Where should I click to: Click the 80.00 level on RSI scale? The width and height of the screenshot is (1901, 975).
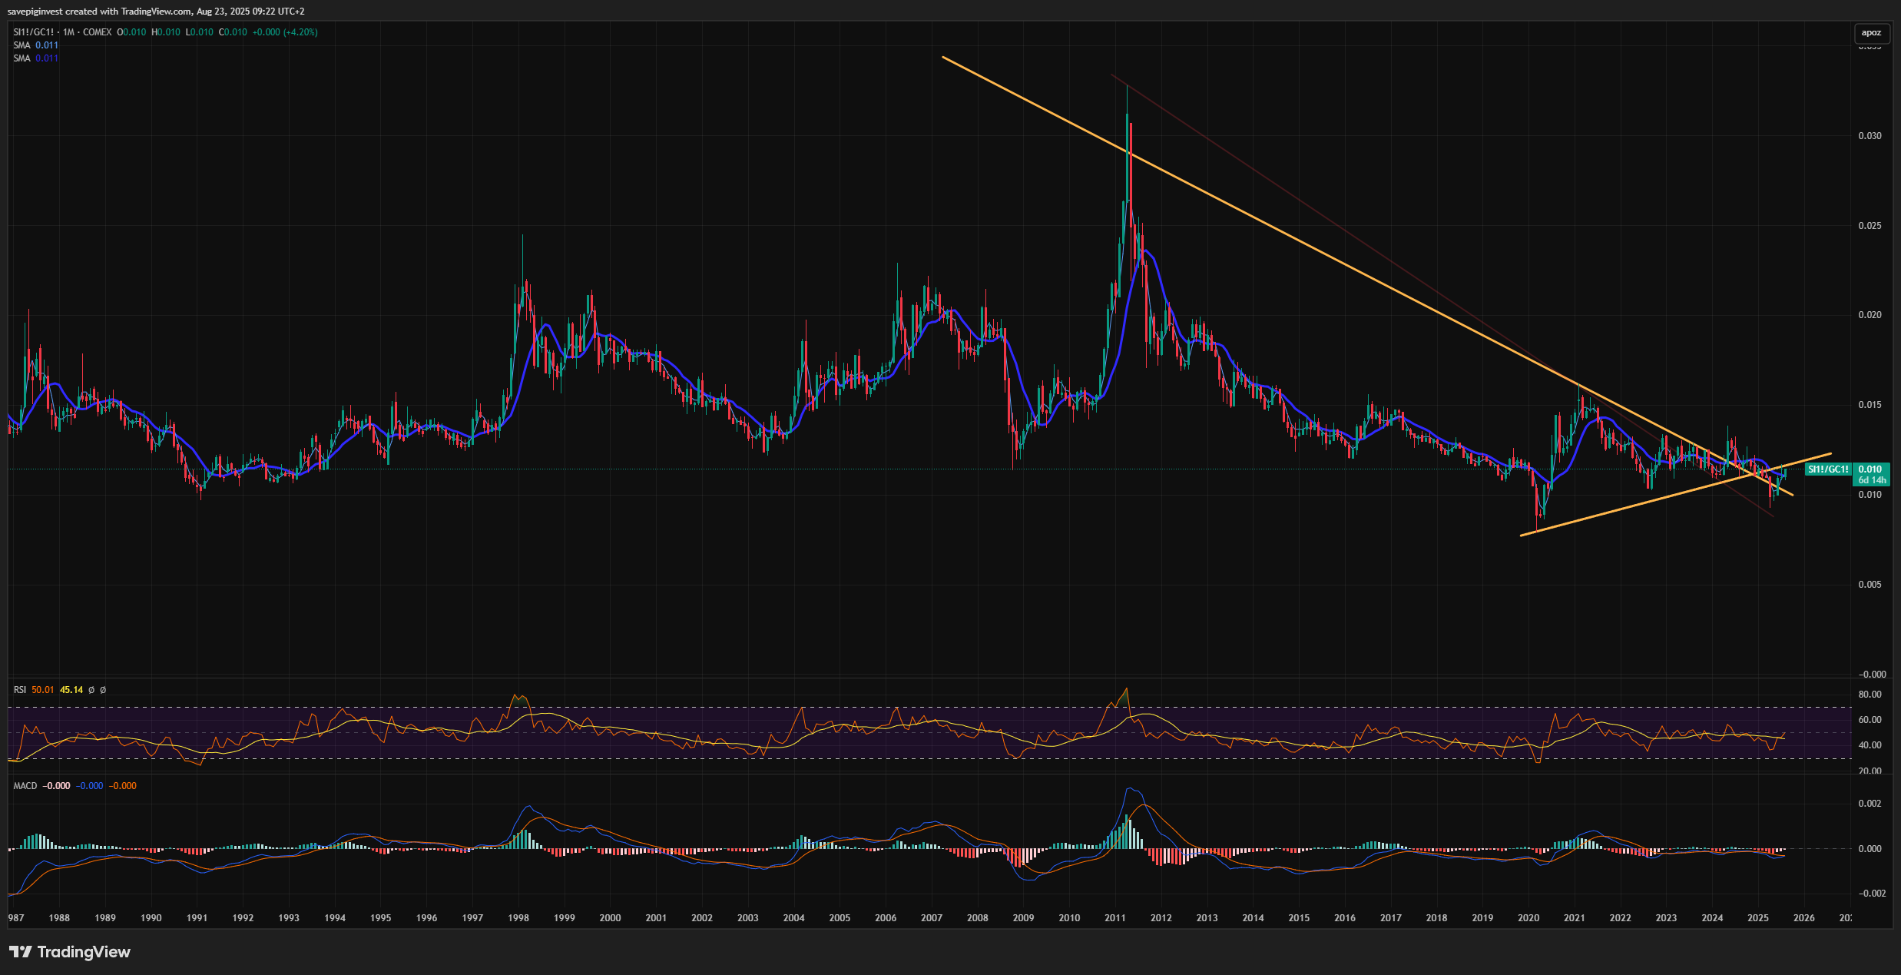point(1870,695)
